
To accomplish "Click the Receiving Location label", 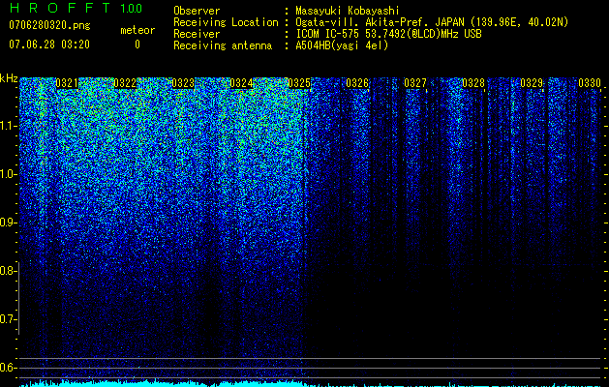I will pos(226,22).
